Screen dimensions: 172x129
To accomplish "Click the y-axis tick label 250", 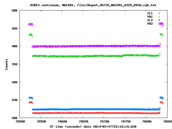I will point(15,100).
